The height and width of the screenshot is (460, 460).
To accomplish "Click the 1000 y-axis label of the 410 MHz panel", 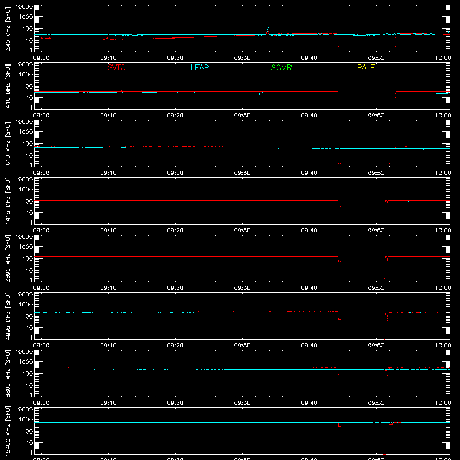I will [x=26, y=74].
